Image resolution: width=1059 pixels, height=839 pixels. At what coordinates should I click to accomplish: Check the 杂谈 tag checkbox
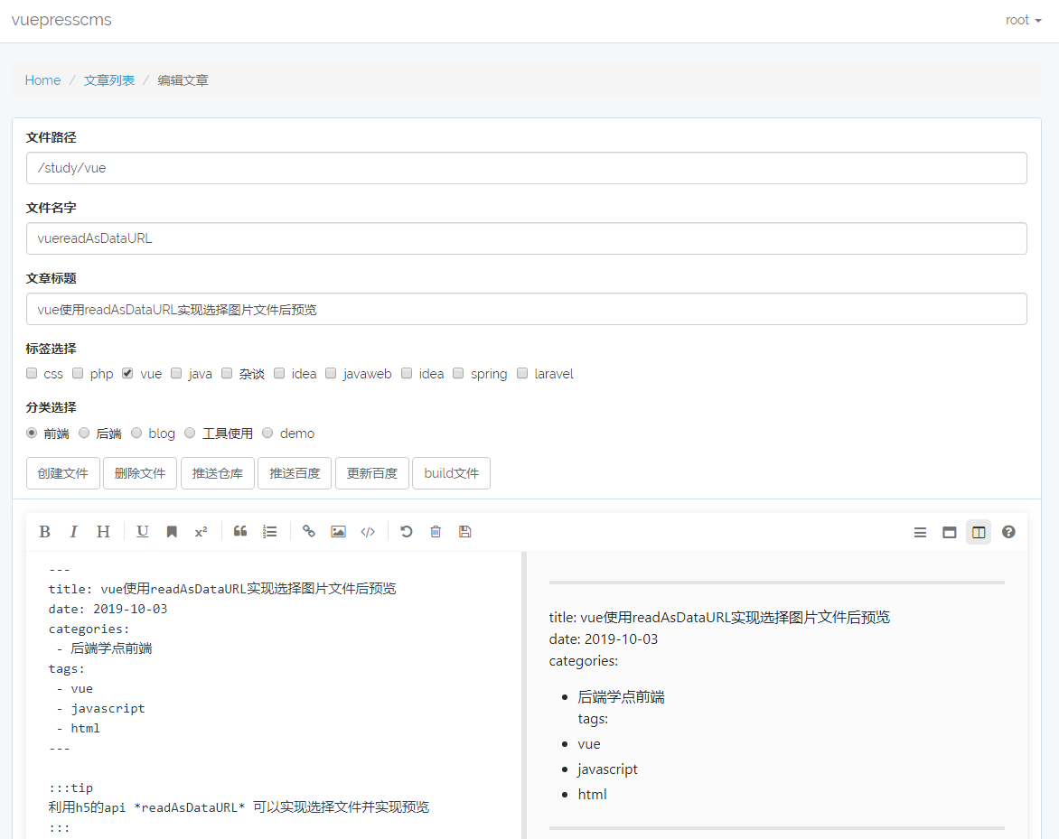[x=227, y=373]
